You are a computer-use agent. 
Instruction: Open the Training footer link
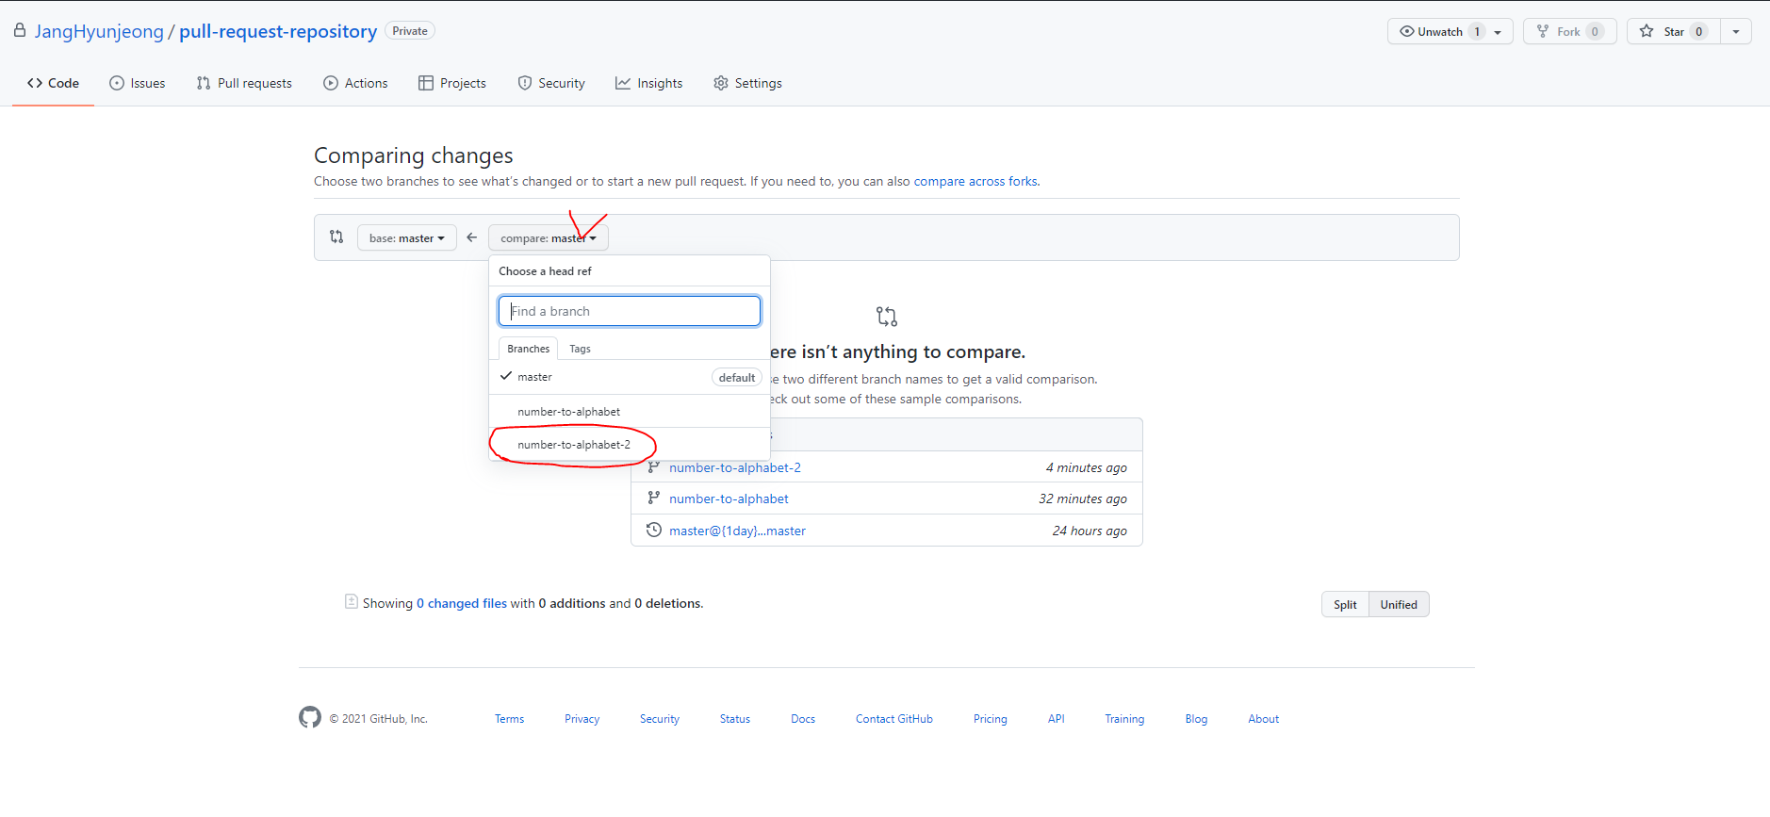[1124, 719]
